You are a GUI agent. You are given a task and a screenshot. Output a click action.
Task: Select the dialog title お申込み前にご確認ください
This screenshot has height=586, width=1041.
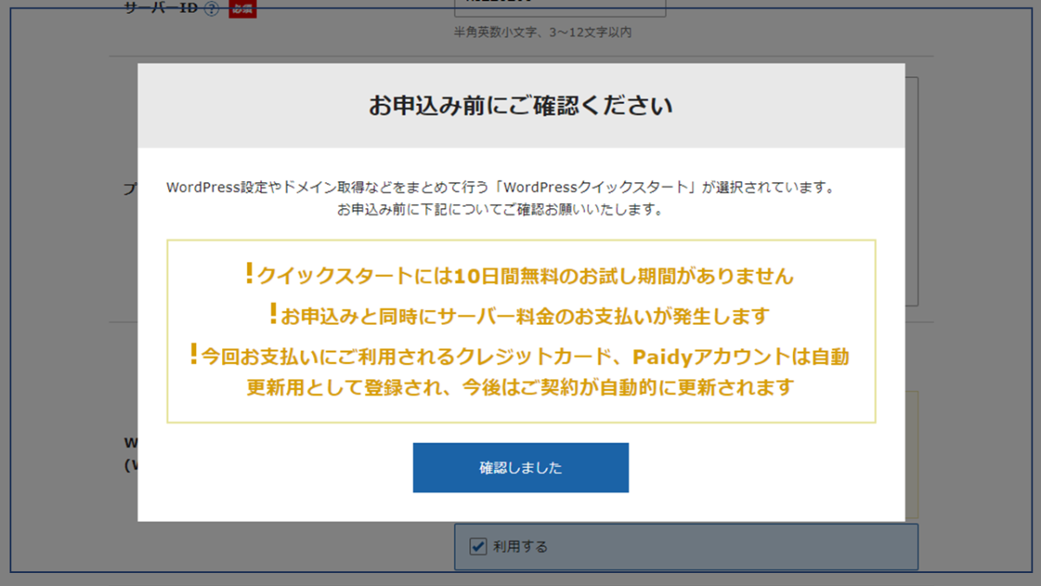coord(520,106)
